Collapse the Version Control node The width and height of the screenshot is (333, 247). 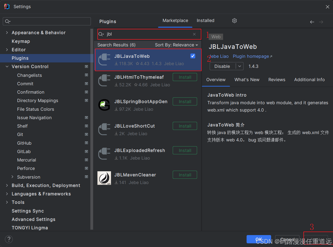[x=7, y=66]
